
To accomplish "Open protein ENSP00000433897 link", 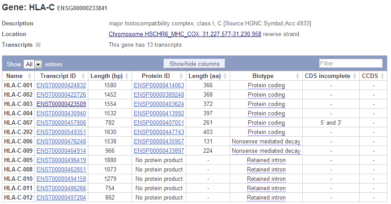I will (x=159, y=151).
